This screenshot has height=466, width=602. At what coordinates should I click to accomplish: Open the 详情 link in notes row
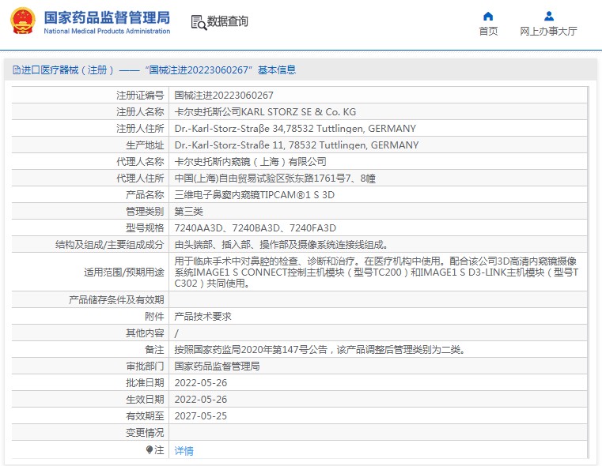tap(184, 451)
